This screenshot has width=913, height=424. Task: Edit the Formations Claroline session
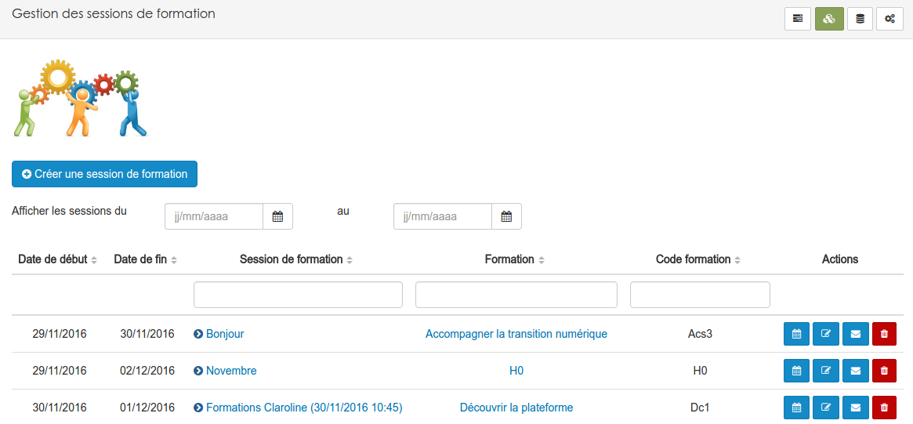(826, 408)
